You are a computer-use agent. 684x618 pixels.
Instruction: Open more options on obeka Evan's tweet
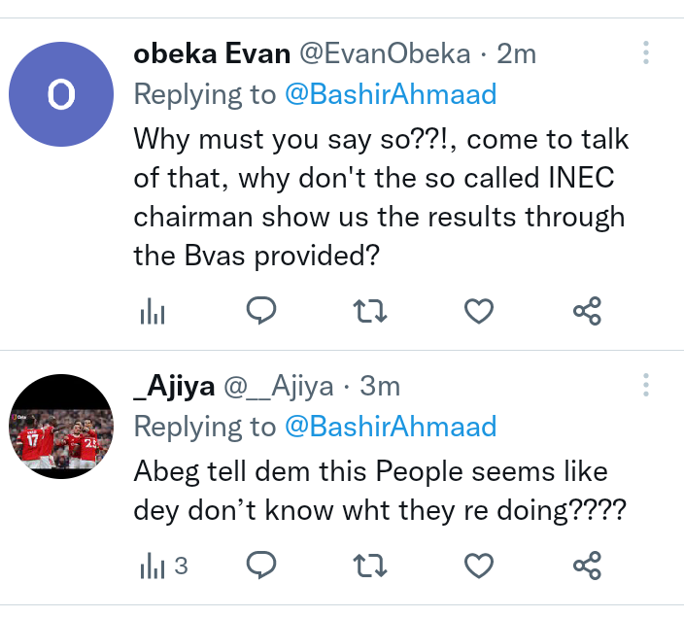pyautogui.click(x=646, y=53)
